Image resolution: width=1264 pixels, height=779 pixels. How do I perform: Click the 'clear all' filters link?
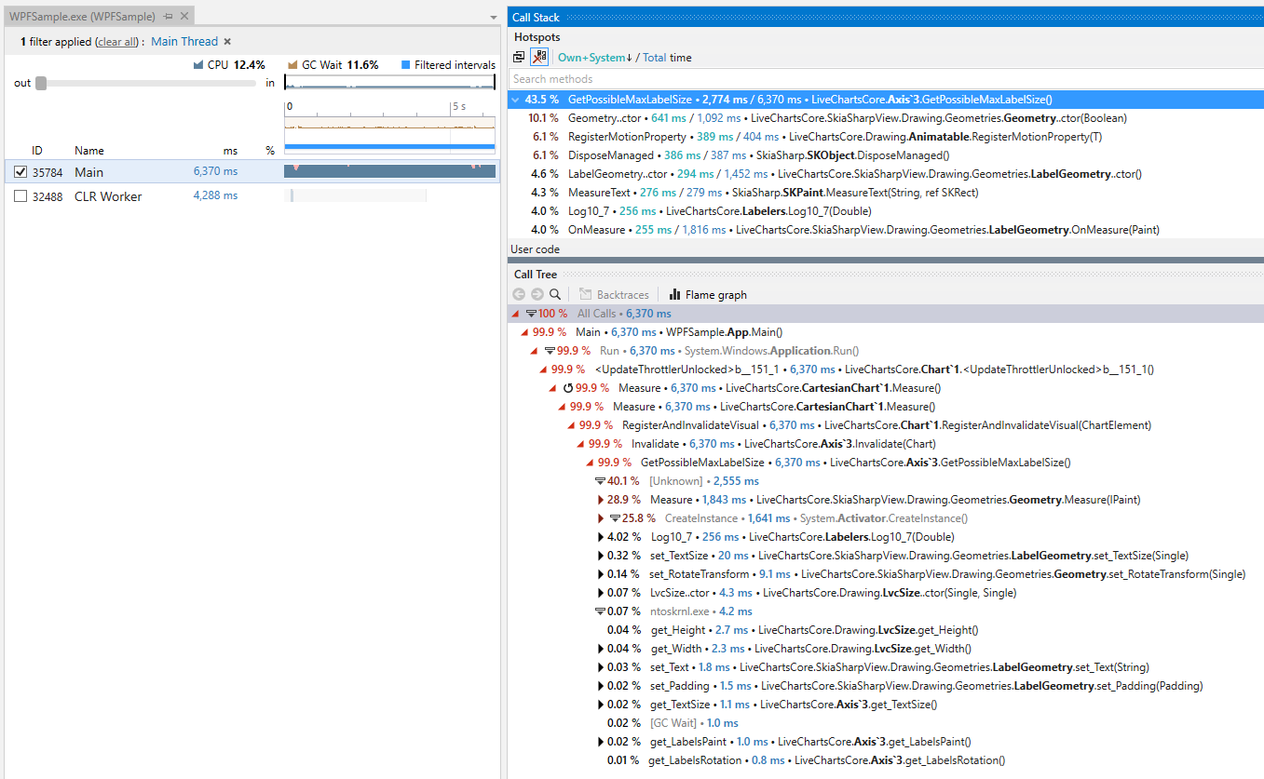coord(117,42)
